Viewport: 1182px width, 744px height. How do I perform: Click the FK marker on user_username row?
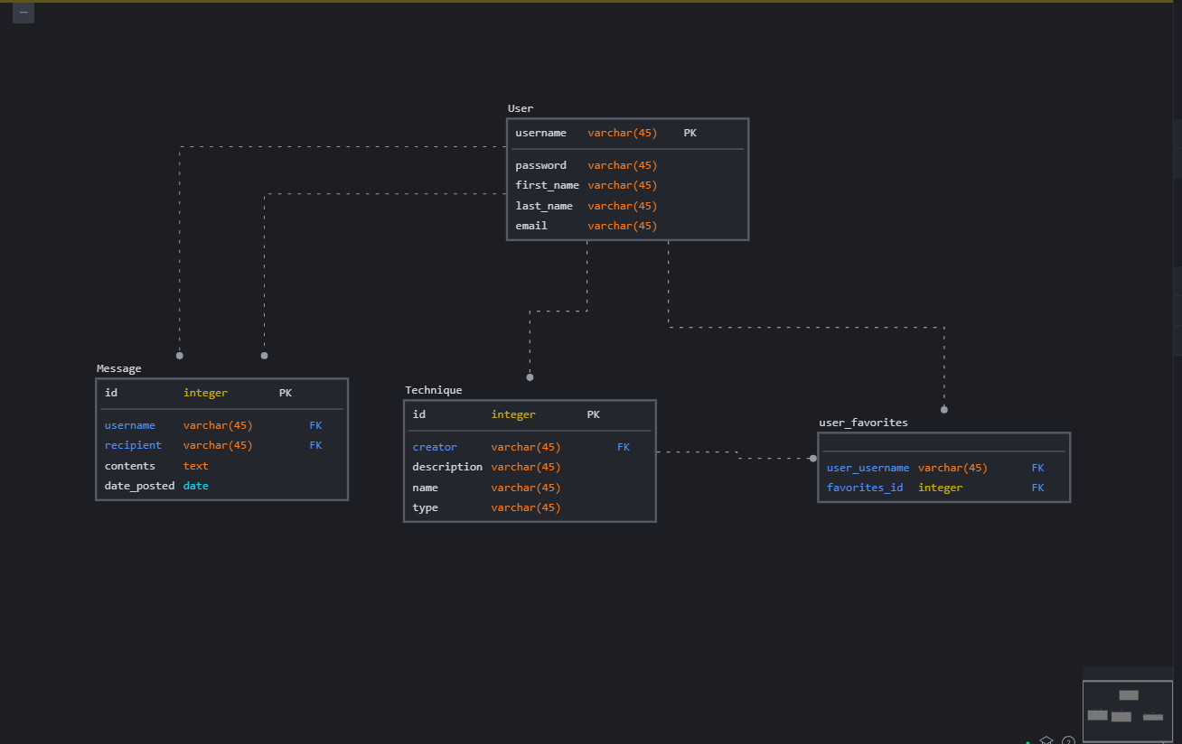(1037, 468)
